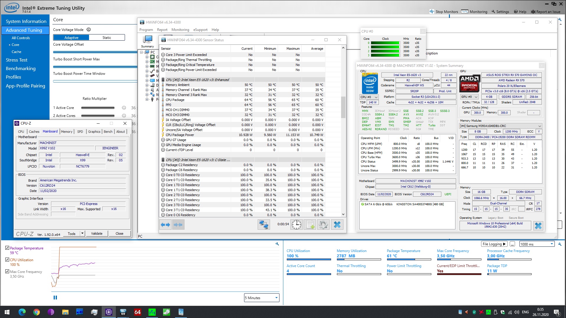566x318 pixels.
Task: Open sensor settings gear icon
Action: [x=323, y=225]
